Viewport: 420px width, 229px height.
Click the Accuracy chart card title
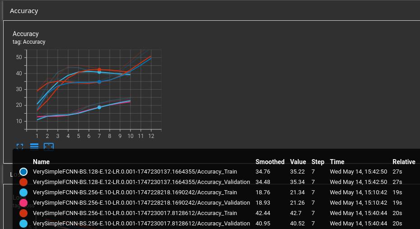point(25,34)
